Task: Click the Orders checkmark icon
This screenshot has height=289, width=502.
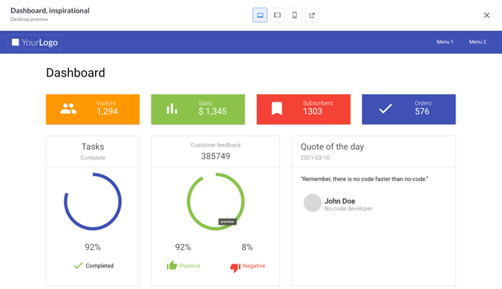Action: point(385,109)
